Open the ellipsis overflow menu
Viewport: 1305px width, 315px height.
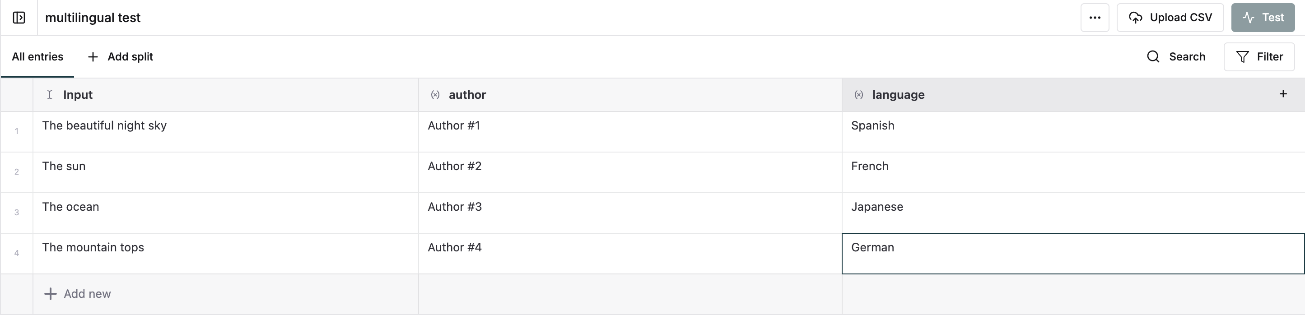1095,17
